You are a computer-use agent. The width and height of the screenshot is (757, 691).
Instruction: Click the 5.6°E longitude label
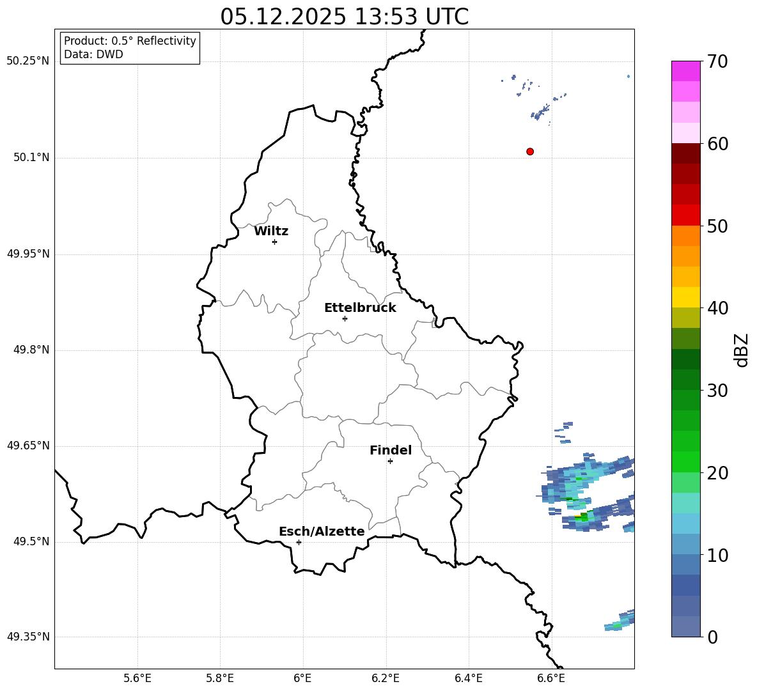click(x=137, y=679)
